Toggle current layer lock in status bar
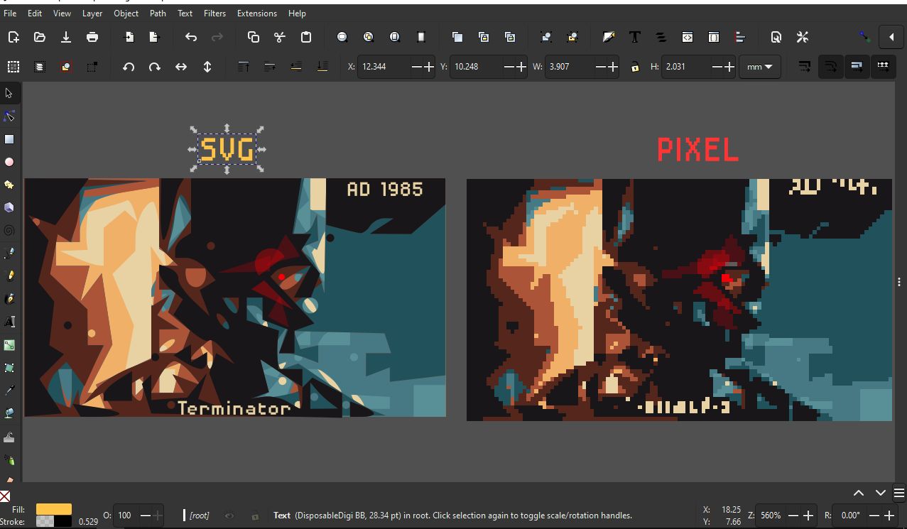907x529 pixels. [255, 516]
